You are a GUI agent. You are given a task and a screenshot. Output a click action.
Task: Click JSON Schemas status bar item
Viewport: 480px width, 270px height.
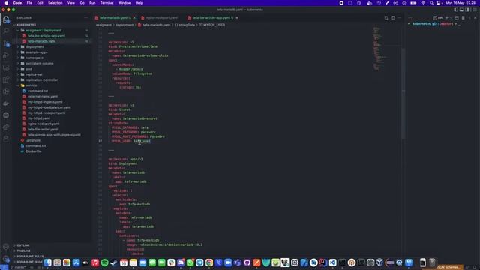point(448,267)
